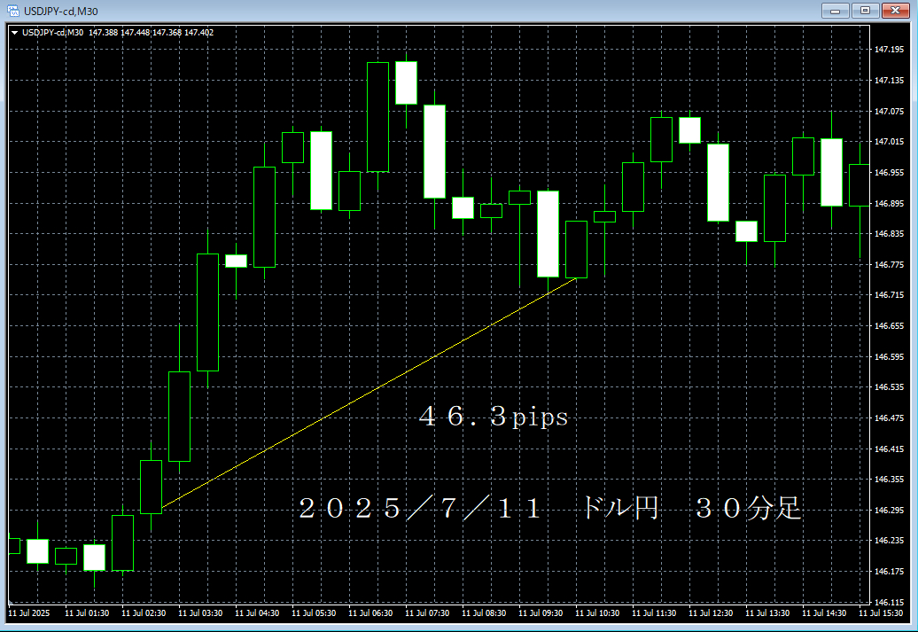The width and height of the screenshot is (918, 632).
Task: Select the large bearish candle at 09:30
Action: (549, 235)
